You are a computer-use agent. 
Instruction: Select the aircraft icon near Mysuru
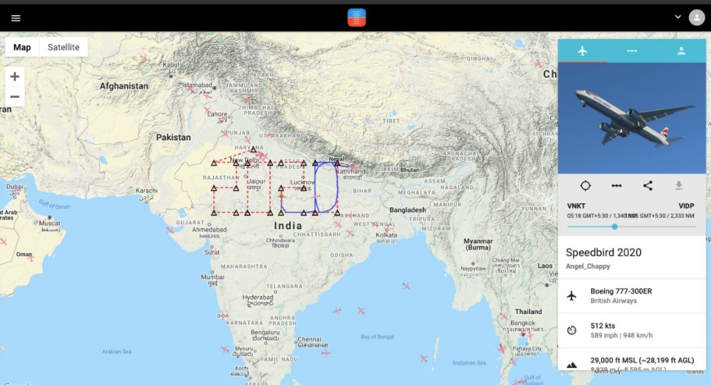225,349
